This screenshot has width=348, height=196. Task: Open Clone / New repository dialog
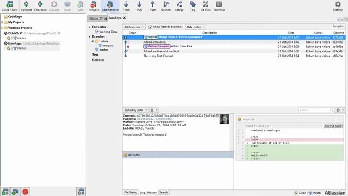(10, 6)
